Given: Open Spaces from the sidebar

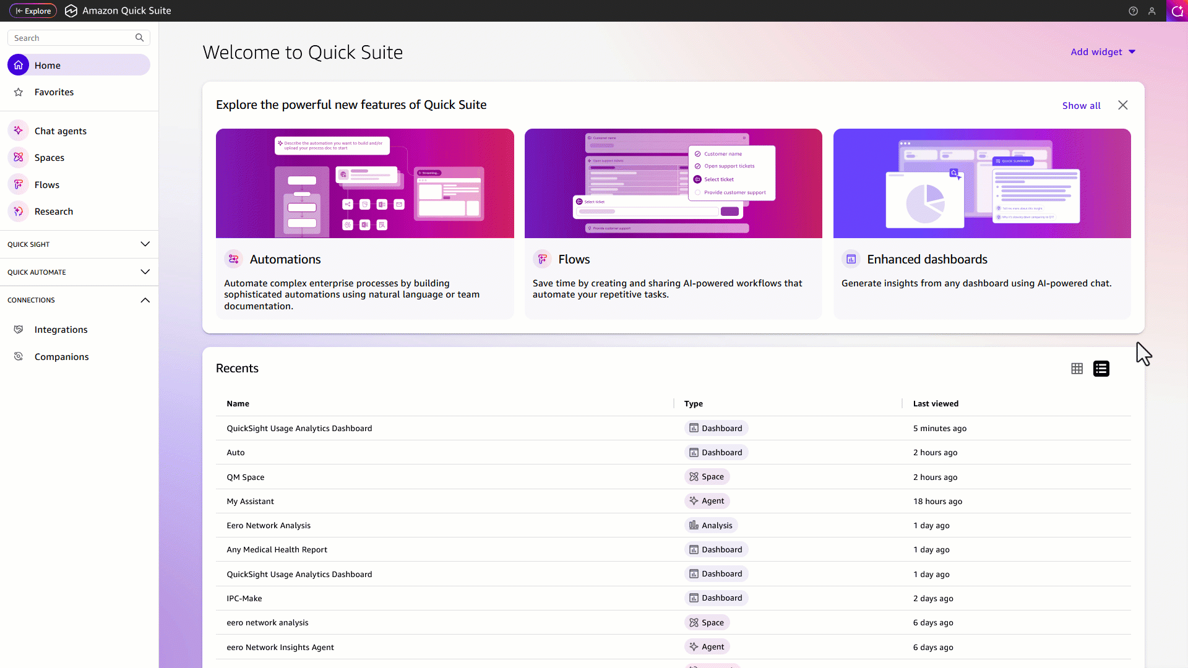Looking at the screenshot, I should (x=49, y=158).
